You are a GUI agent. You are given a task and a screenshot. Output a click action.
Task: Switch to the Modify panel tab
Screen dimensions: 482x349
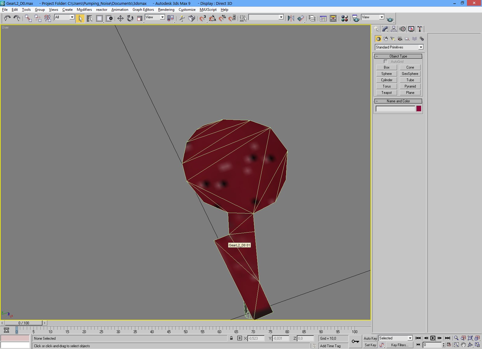click(385, 29)
